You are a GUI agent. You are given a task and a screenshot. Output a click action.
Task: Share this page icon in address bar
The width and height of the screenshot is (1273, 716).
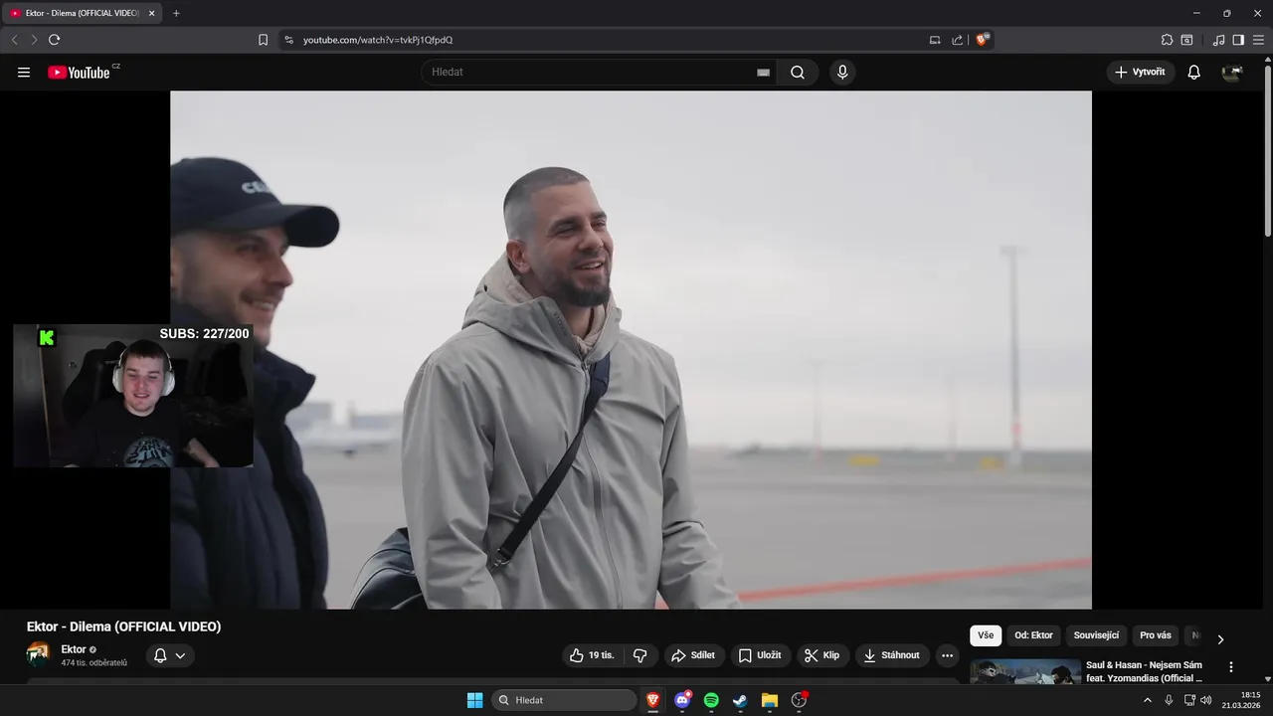pyautogui.click(x=958, y=40)
